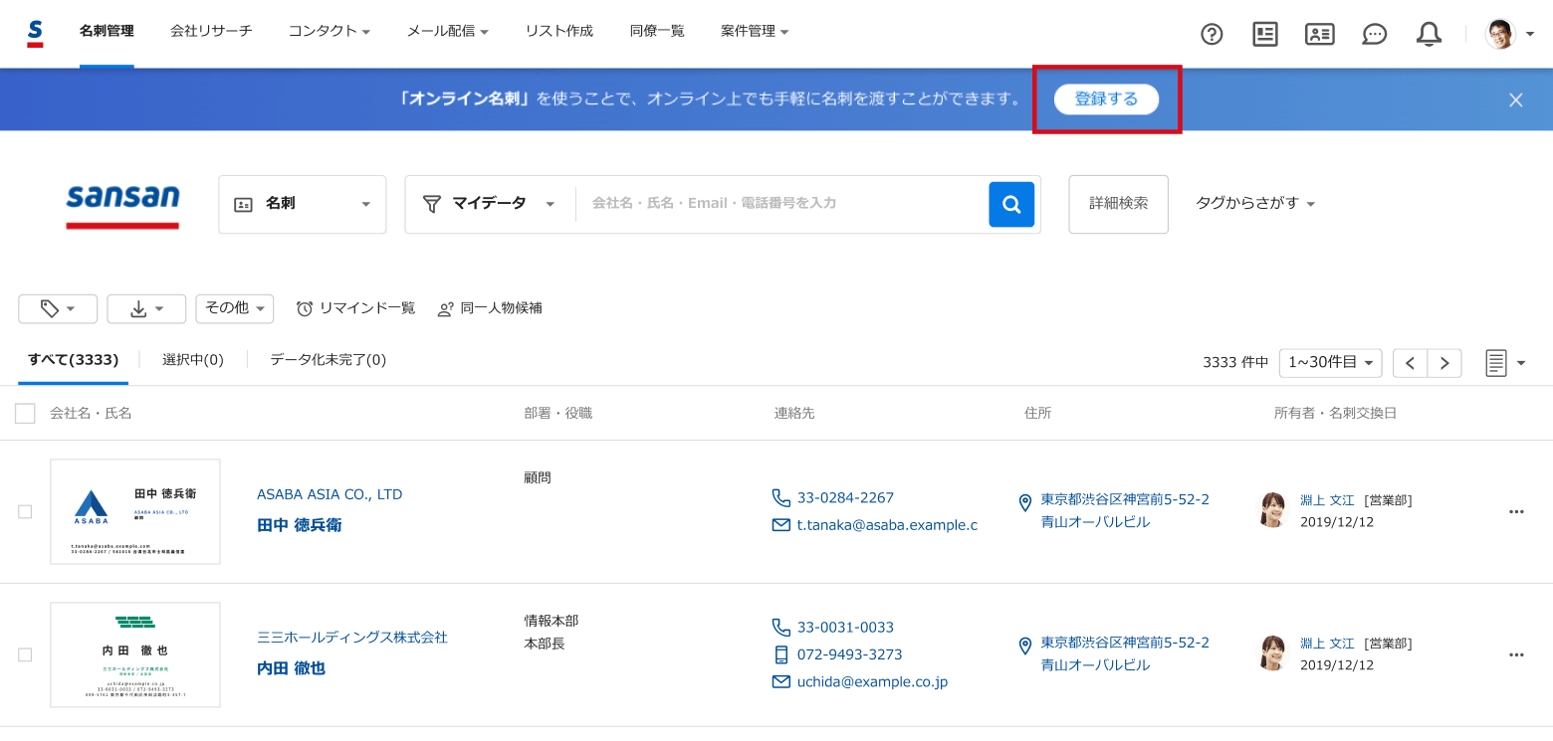The width and height of the screenshot is (1553, 741).
Task: Toggle the select-all checkbox in header
Action: click(25, 414)
